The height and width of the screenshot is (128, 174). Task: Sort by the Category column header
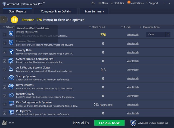(x=9, y=27)
